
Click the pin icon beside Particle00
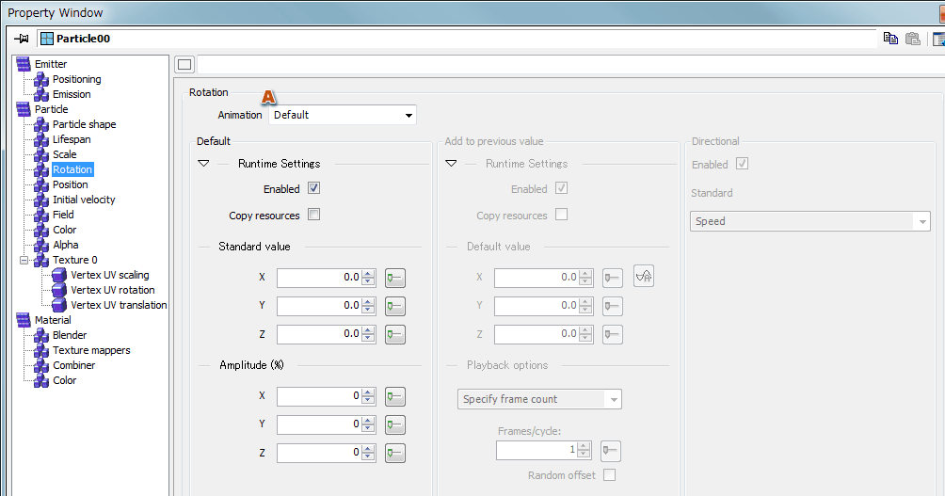[x=23, y=39]
